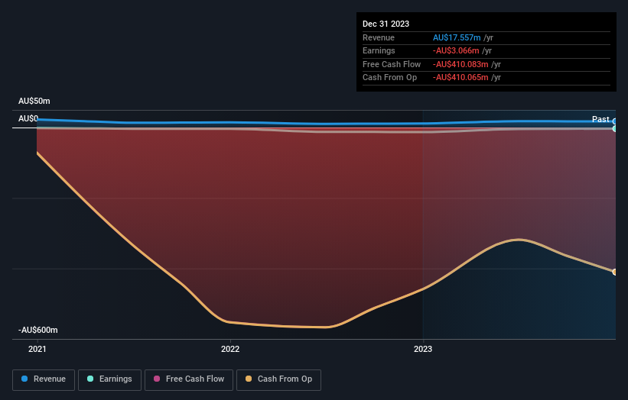Toggle the Revenue series legend button
The image size is (628, 400).
[44, 379]
